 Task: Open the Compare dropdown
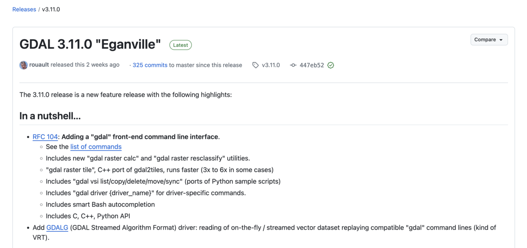point(489,39)
